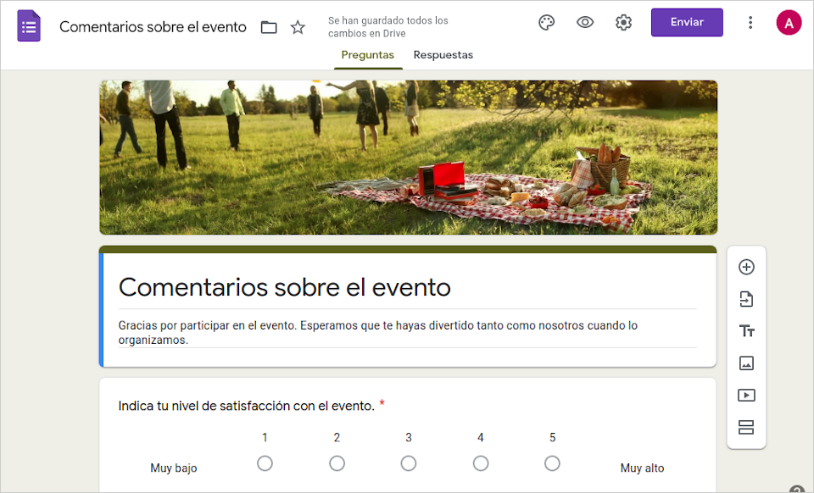Open form settings gear
Image resolution: width=814 pixels, height=493 pixels.
tap(623, 22)
